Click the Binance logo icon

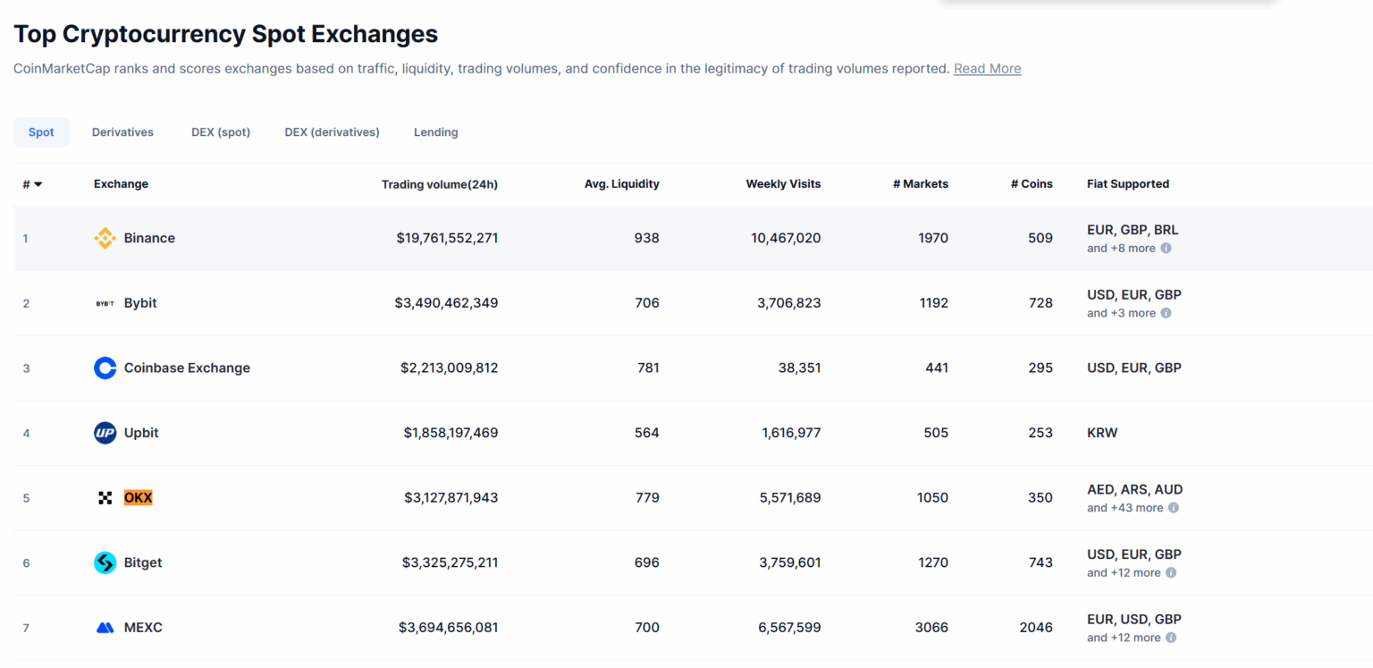point(105,238)
